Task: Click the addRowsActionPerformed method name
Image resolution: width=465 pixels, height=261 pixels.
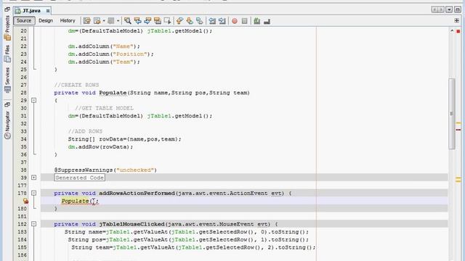Action: click(137, 193)
